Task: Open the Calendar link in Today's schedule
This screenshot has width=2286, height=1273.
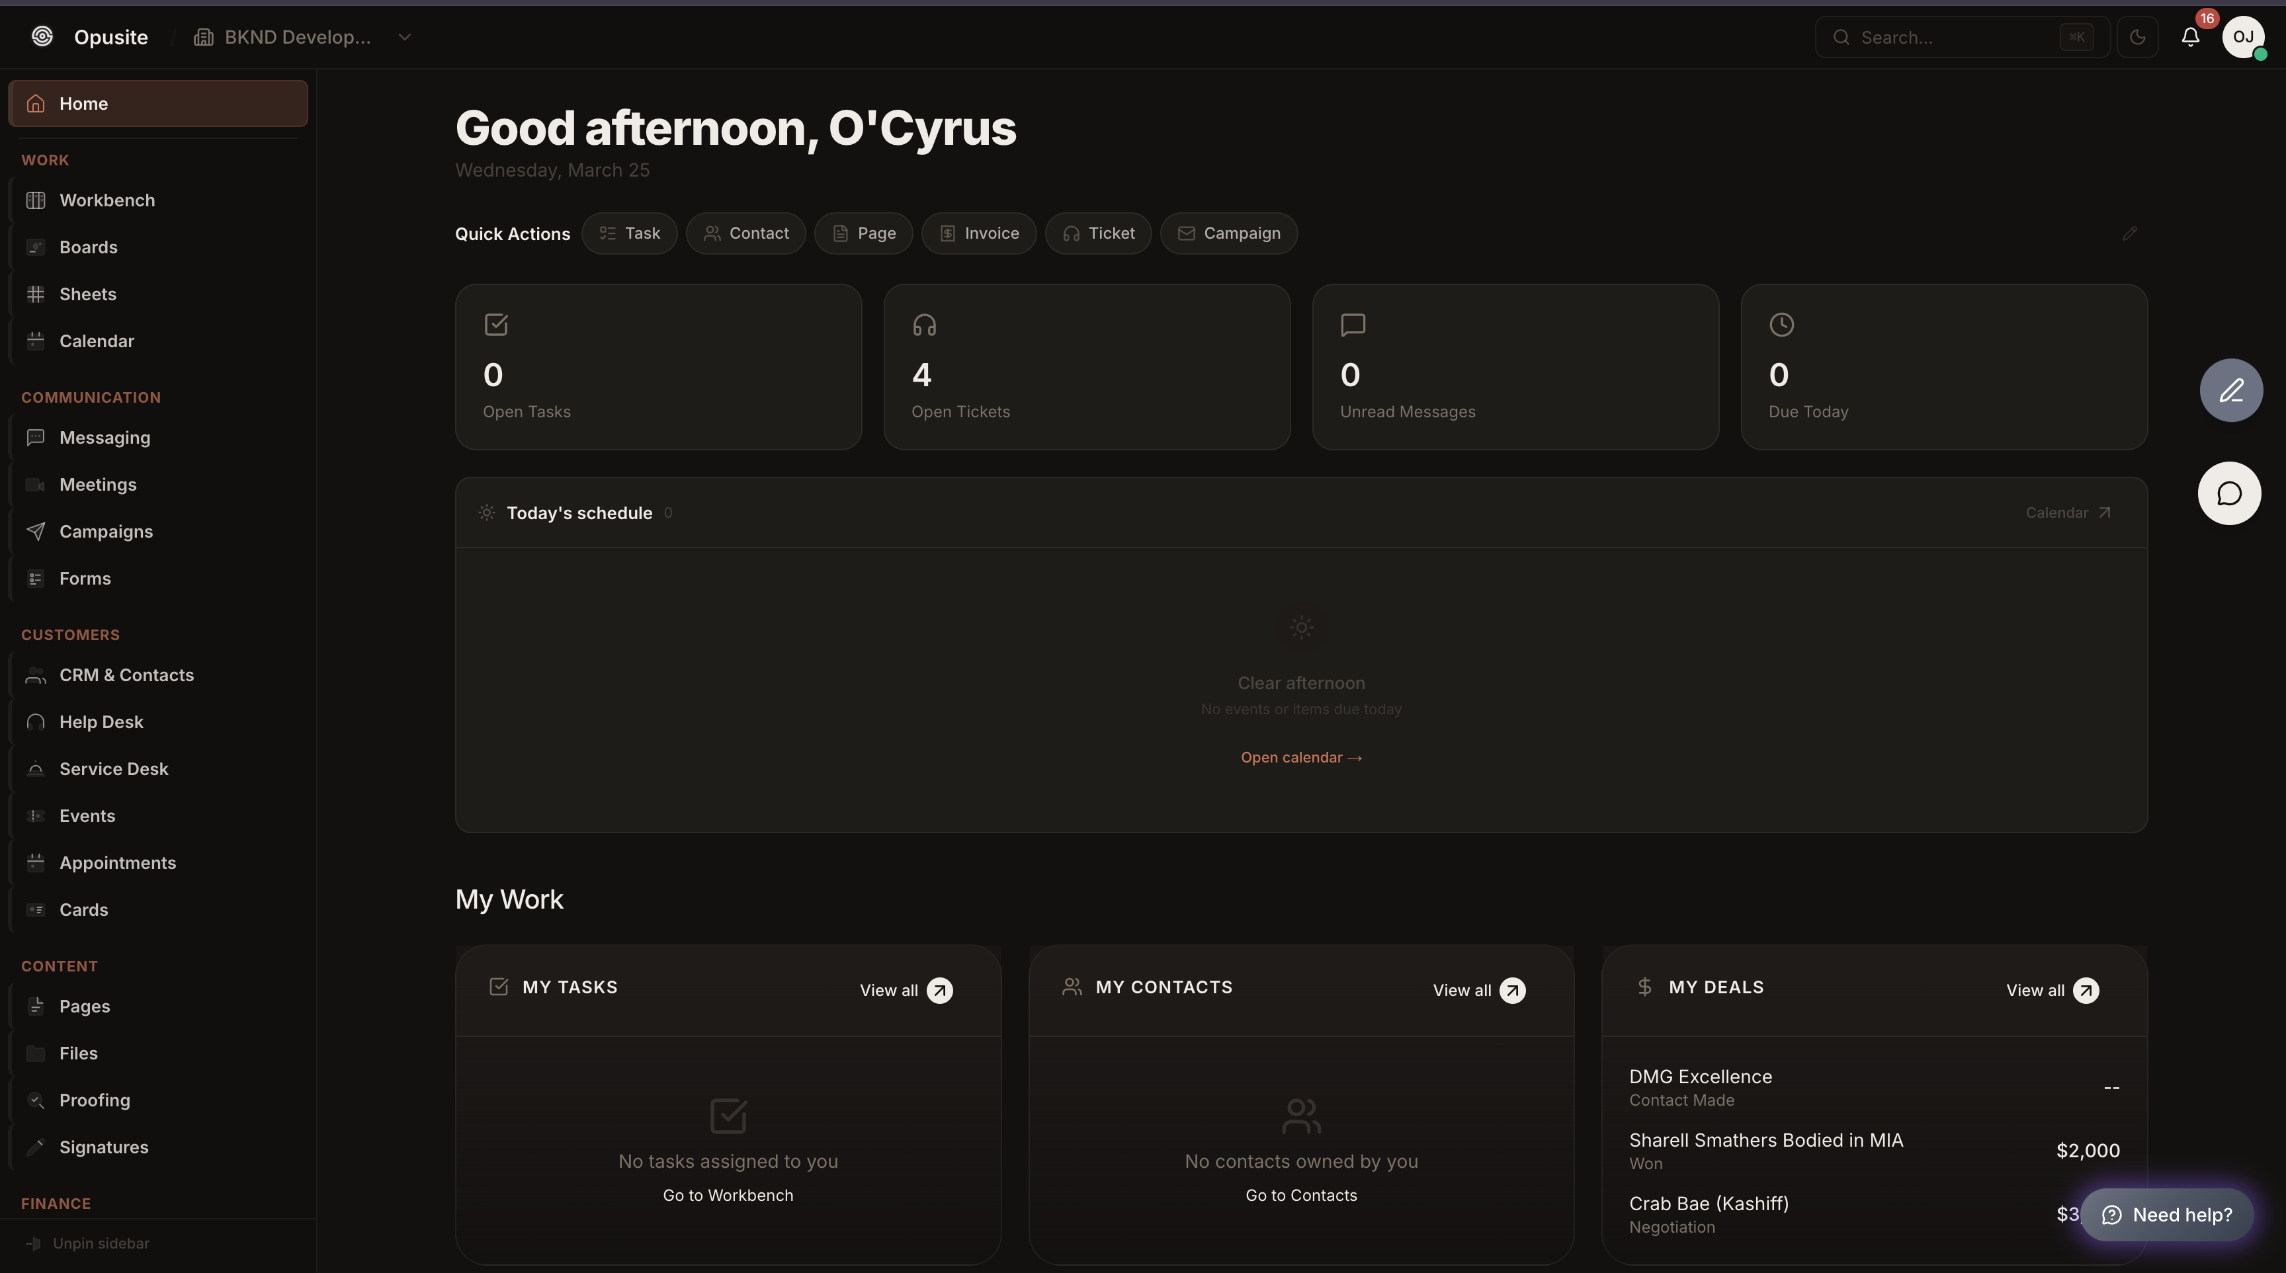Action: coord(2067,512)
